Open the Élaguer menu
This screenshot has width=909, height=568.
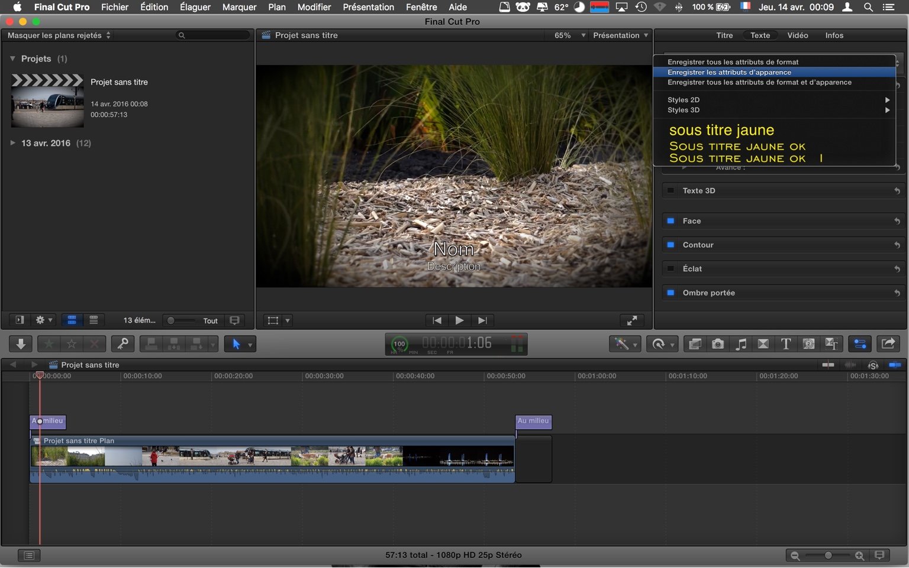195,7
